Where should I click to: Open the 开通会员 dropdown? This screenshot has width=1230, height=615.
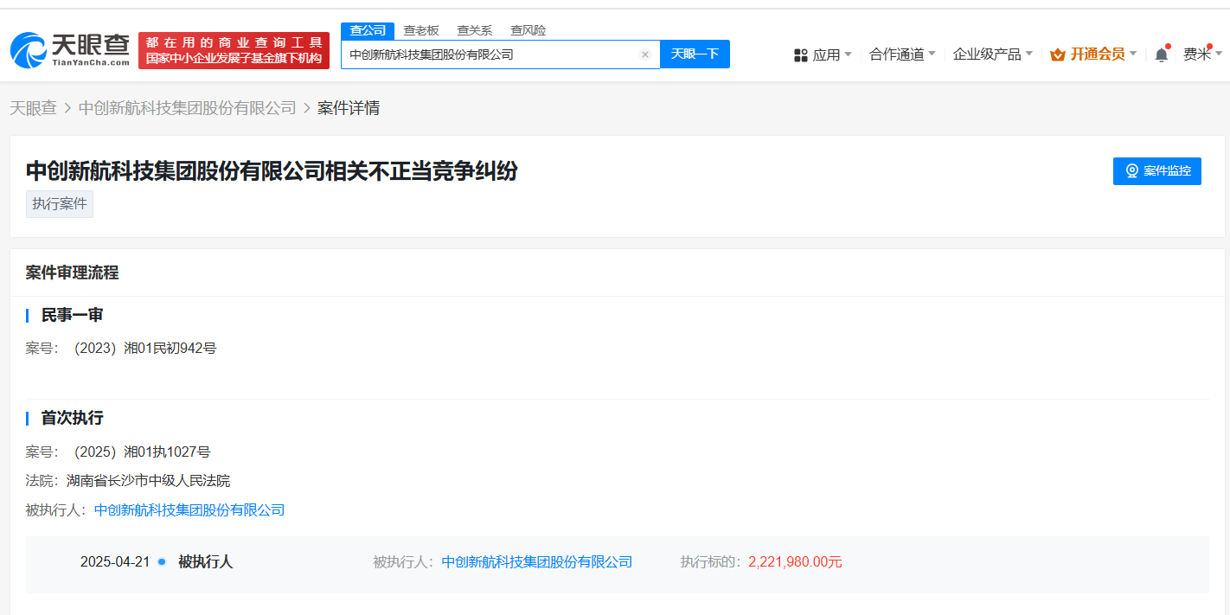tap(1104, 54)
